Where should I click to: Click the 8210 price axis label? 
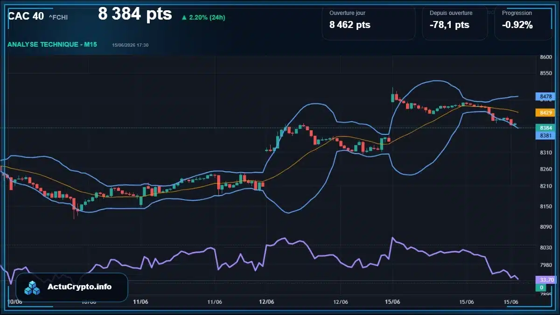tap(546, 186)
